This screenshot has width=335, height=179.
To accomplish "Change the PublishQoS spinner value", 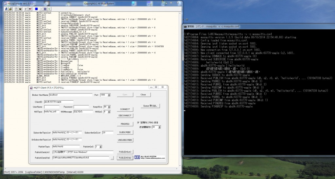I will click(x=100, y=147).
